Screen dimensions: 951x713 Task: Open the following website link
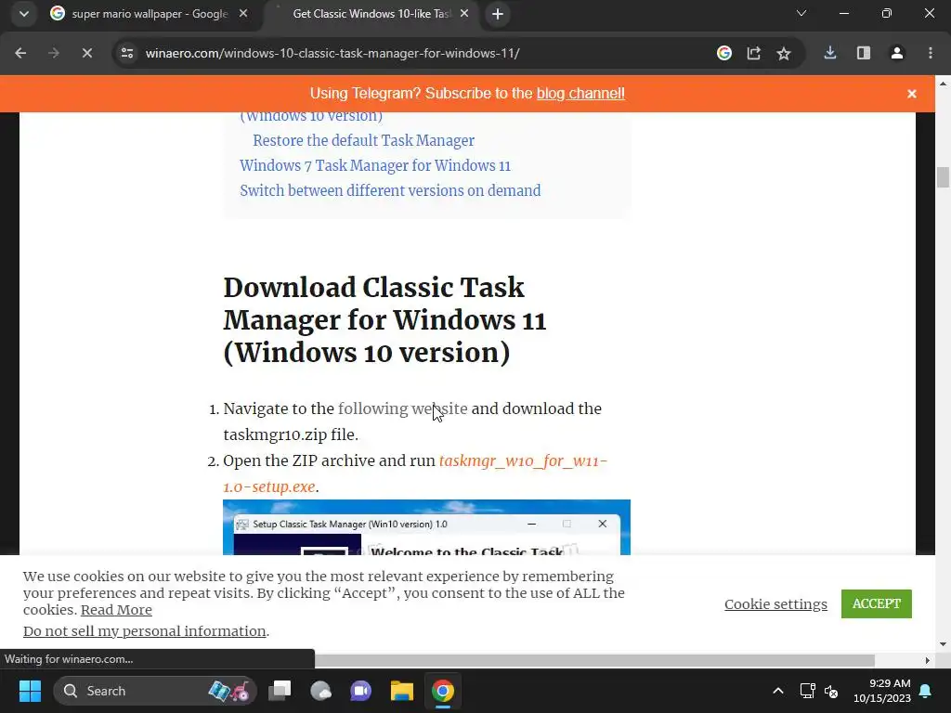click(x=403, y=408)
